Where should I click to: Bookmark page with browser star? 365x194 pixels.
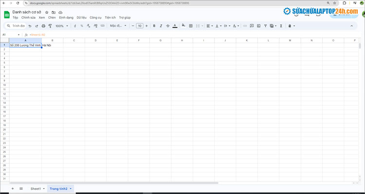pos(335,3)
